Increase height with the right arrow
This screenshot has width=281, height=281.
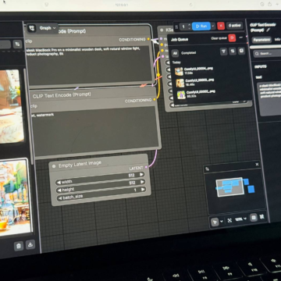tap(142, 182)
